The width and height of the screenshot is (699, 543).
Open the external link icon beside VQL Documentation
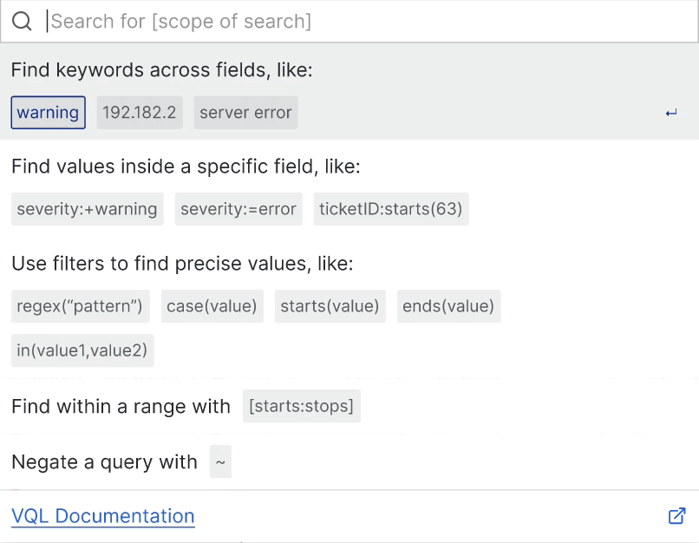tap(677, 516)
